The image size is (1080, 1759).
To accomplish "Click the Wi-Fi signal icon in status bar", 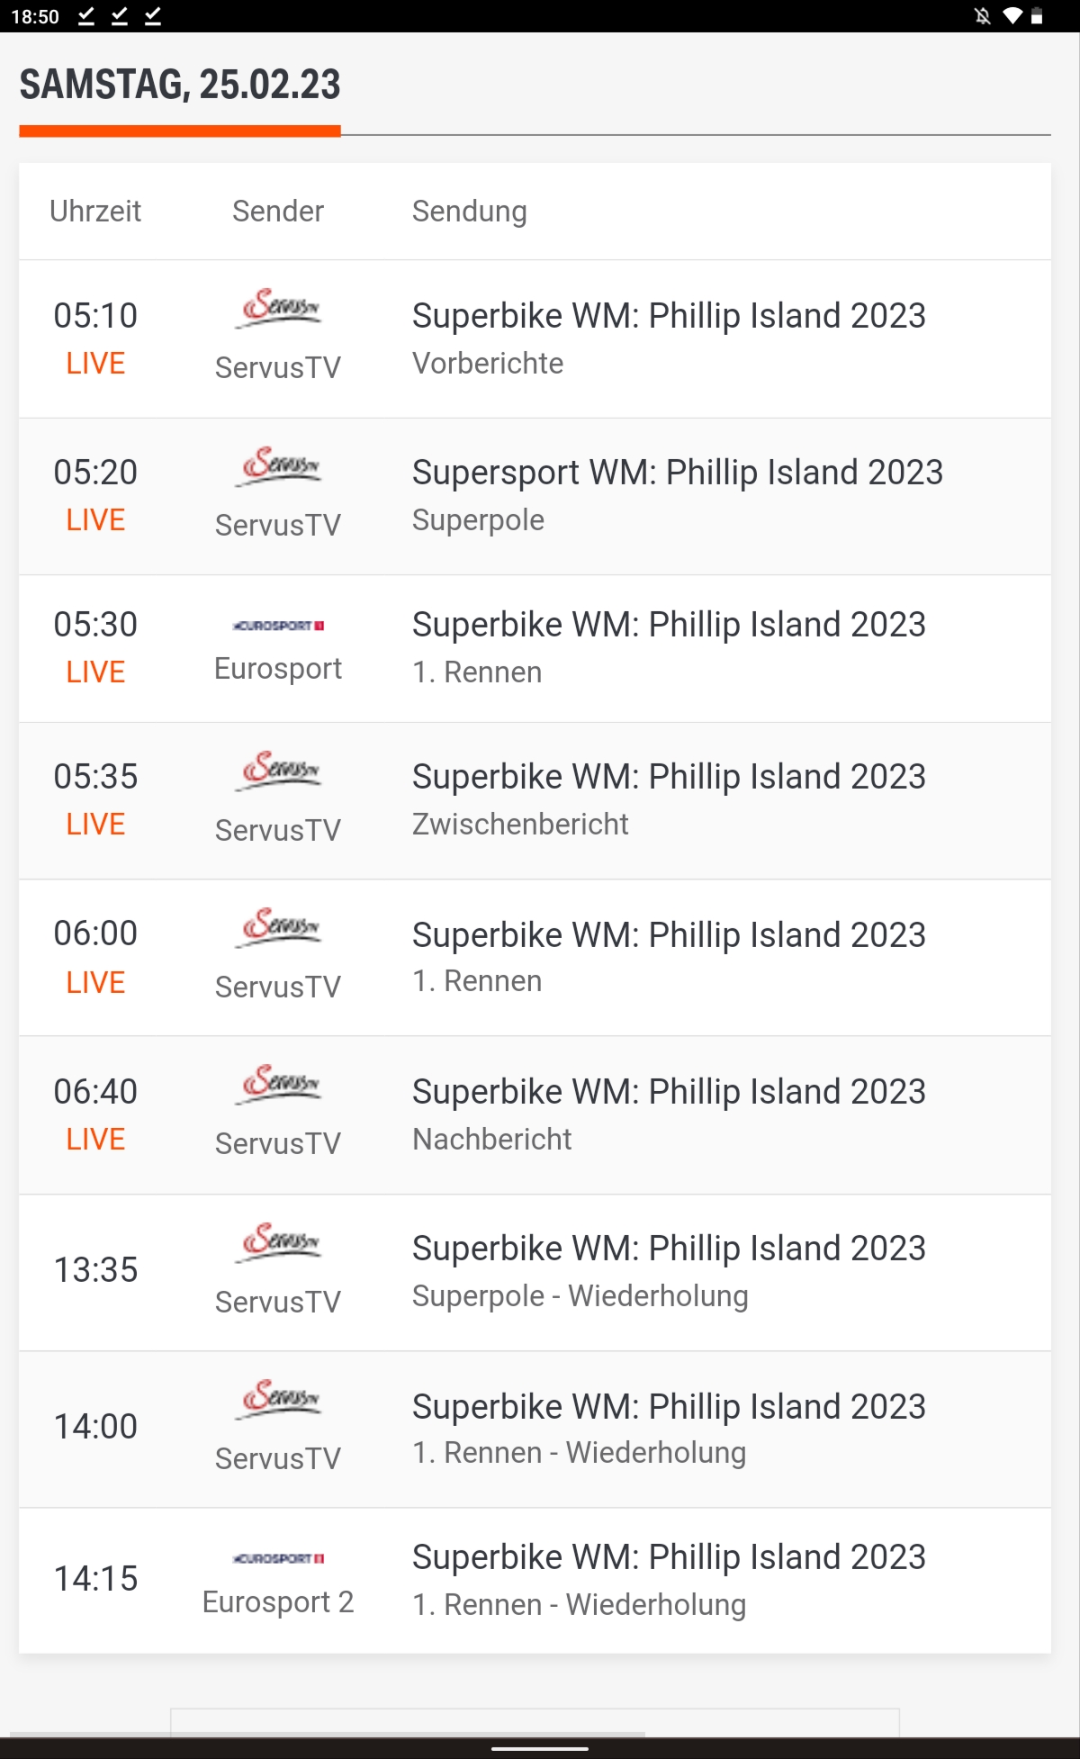I will point(1012,16).
